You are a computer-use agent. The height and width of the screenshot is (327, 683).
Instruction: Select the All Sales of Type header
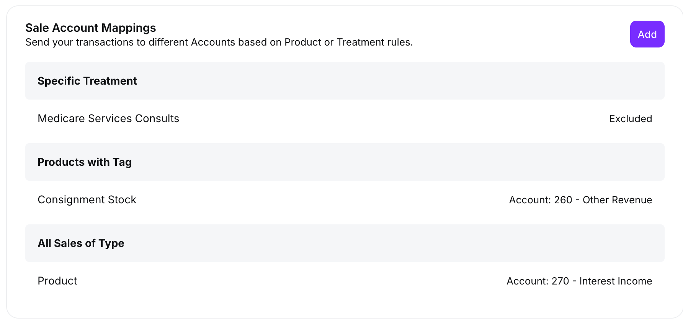click(81, 243)
